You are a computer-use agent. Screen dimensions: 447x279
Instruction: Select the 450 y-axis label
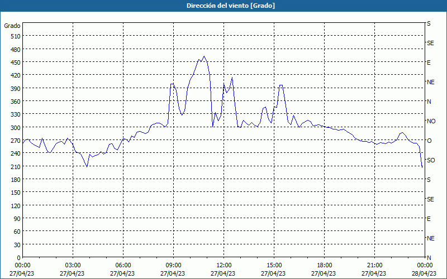16,62
